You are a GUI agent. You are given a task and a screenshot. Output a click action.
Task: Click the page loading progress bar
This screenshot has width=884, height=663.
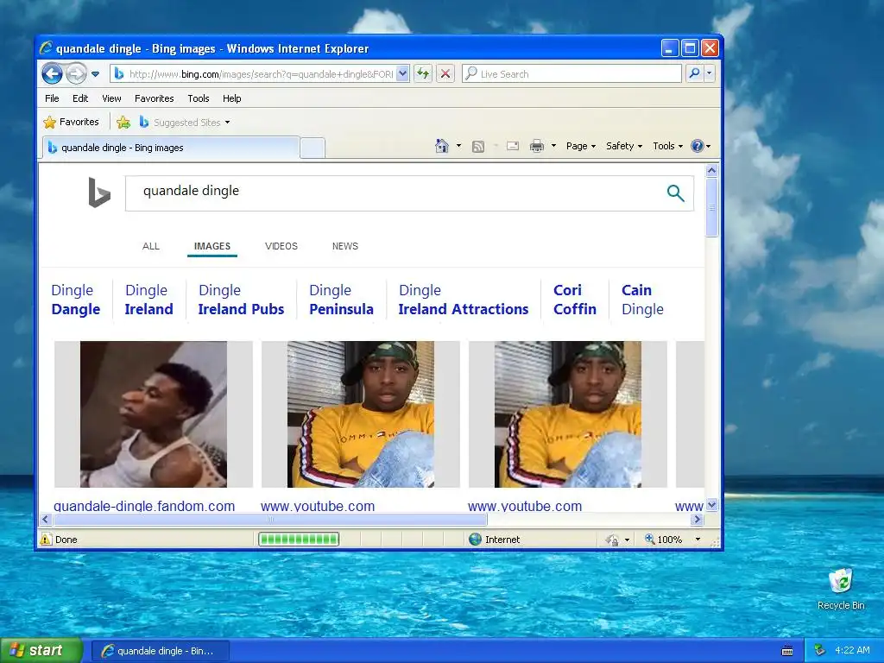[298, 540]
